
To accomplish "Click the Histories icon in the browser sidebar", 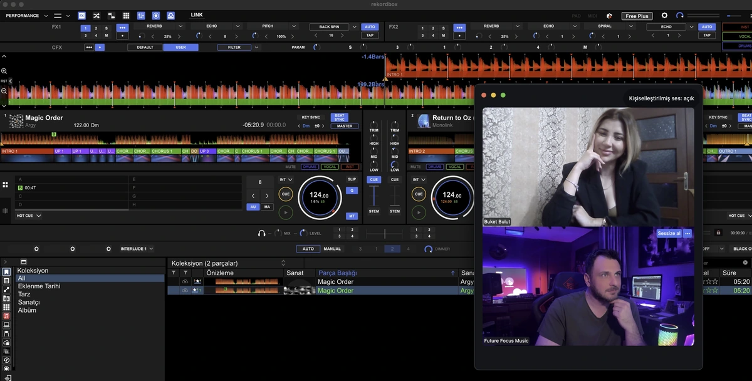I will pos(7,360).
